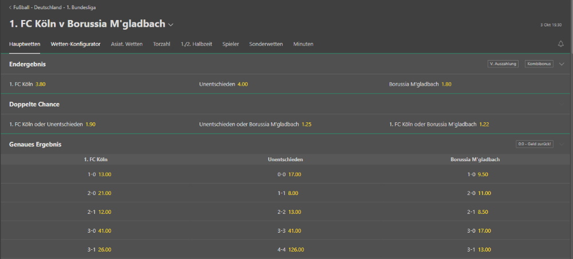Pick draw 4-4 at 126.00
The height and width of the screenshot is (259, 573).
click(291, 250)
